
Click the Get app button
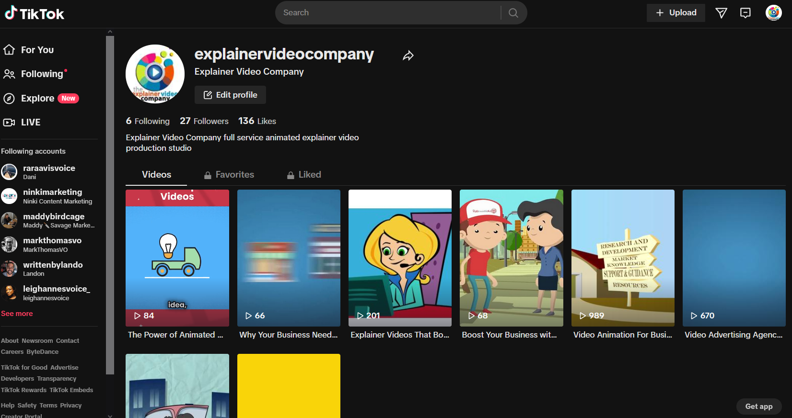click(759, 407)
